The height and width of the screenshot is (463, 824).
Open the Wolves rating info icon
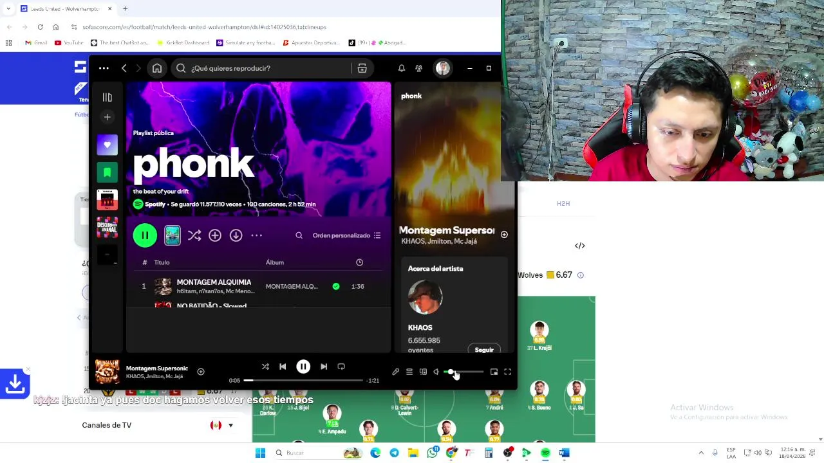pos(580,275)
